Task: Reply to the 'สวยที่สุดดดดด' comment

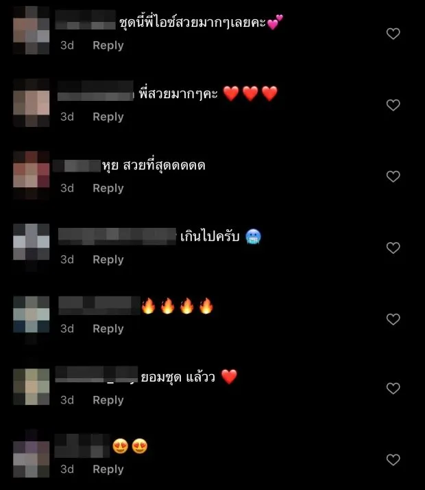Action: tap(108, 189)
